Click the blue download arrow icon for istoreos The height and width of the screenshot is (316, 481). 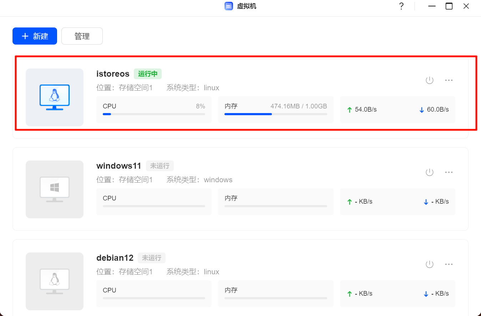pyautogui.click(x=422, y=110)
